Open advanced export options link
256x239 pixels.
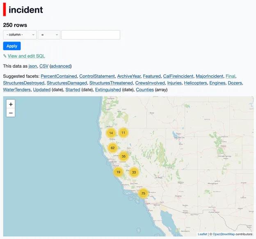click(61, 66)
